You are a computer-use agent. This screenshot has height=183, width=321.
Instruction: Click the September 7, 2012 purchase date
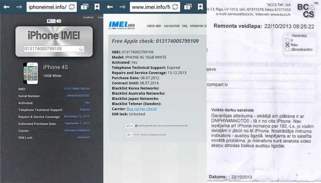(77, 123)
